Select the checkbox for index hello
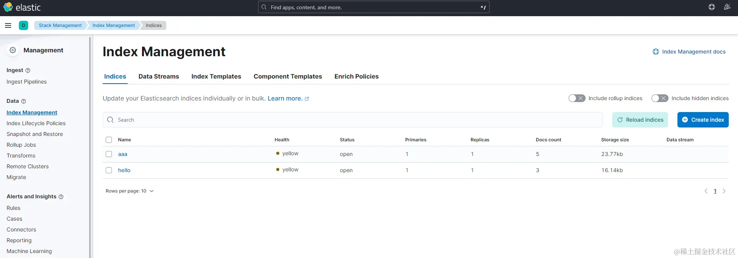 pos(109,170)
